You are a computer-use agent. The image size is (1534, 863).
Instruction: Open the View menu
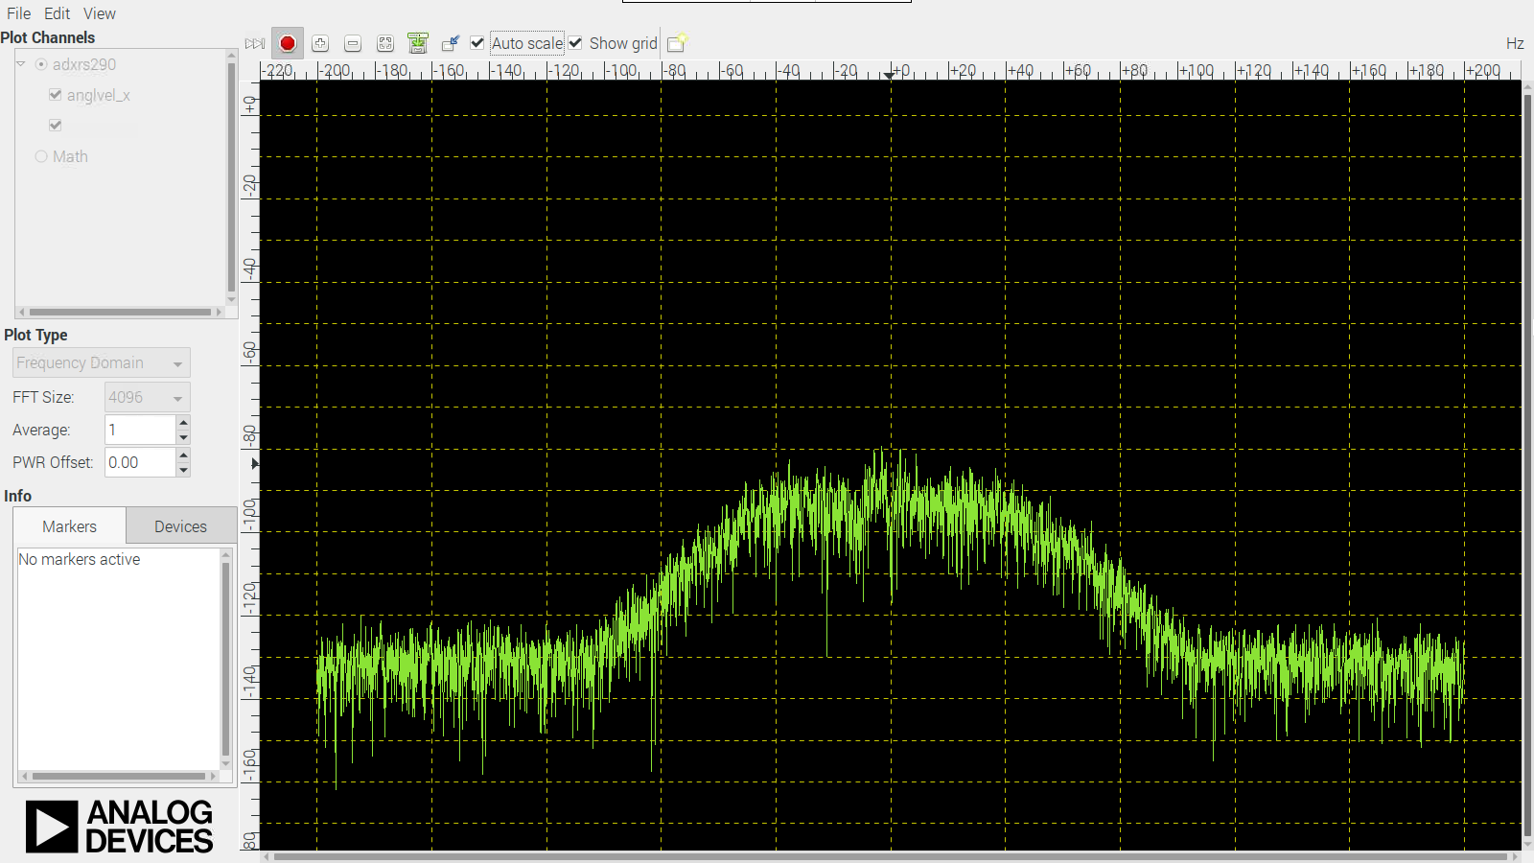click(100, 13)
